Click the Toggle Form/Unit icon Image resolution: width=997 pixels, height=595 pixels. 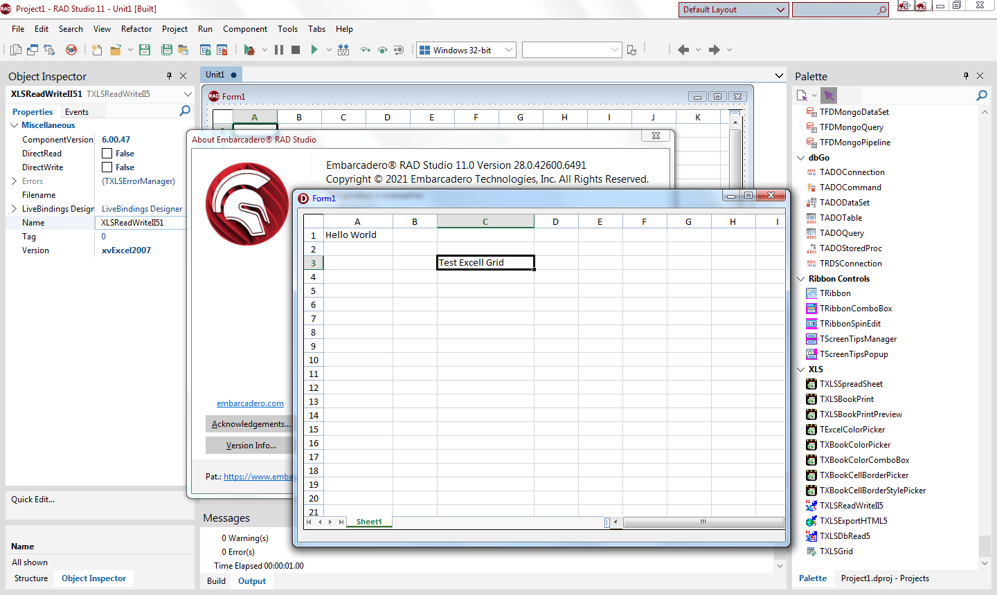pyautogui.click(x=49, y=50)
